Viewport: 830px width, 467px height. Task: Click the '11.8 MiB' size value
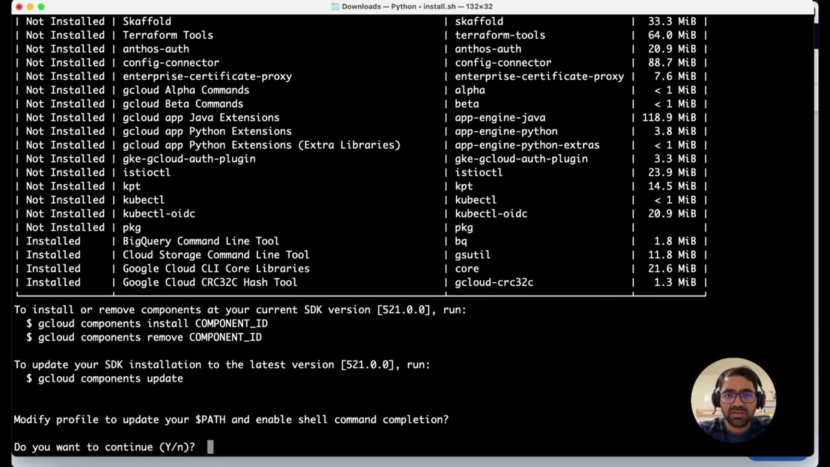[672, 255]
